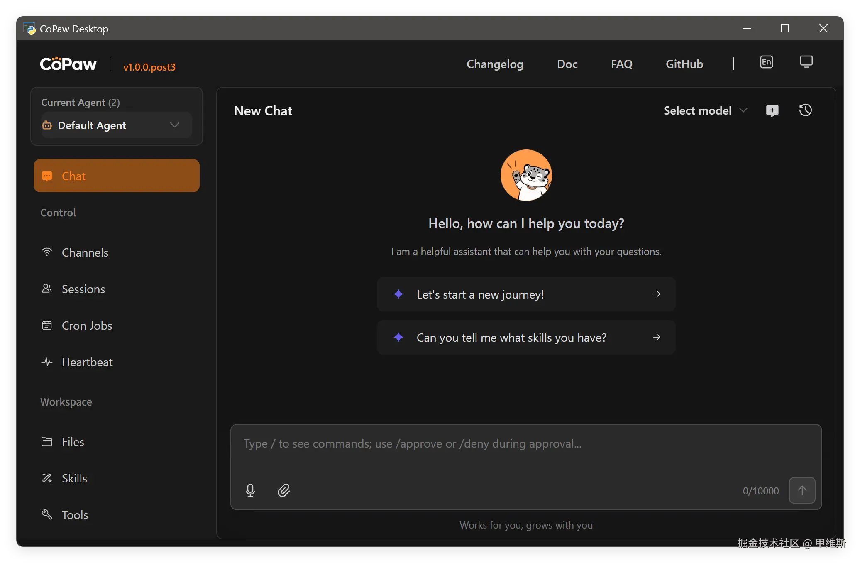This screenshot has height=563, width=860.
Task: Click the paperclip attach file icon
Action: pyautogui.click(x=284, y=490)
